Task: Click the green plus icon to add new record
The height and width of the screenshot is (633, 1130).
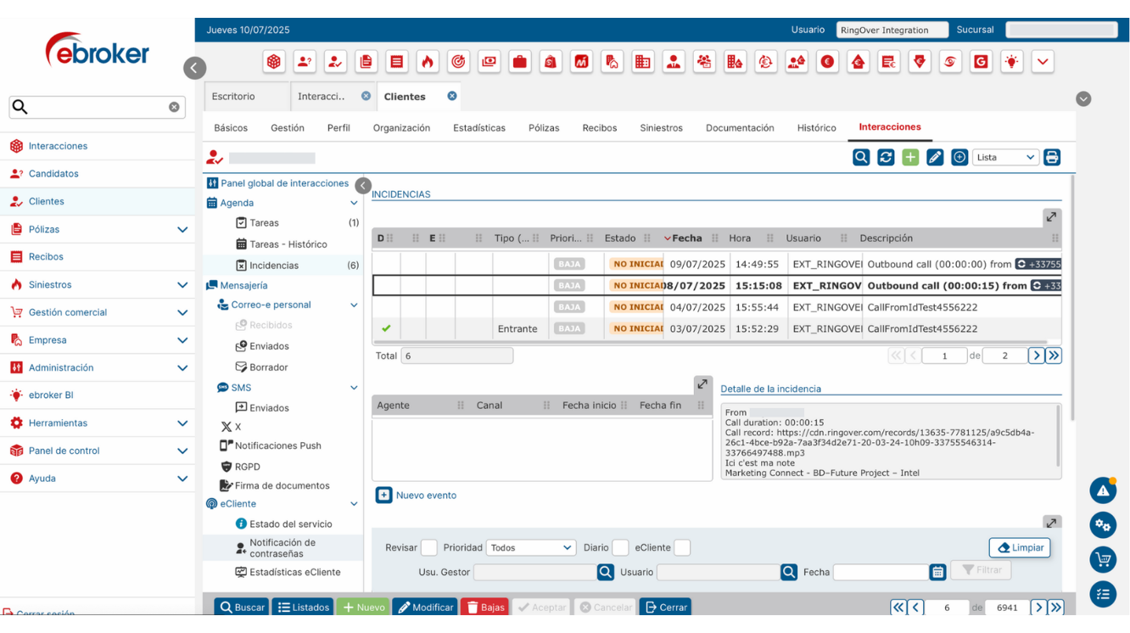Action: point(910,157)
